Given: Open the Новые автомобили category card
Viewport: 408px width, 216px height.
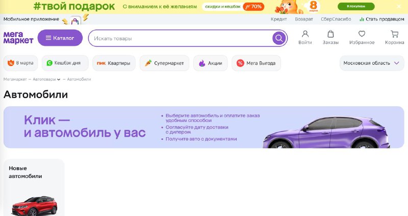Looking at the screenshot, I should click(34, 187).
